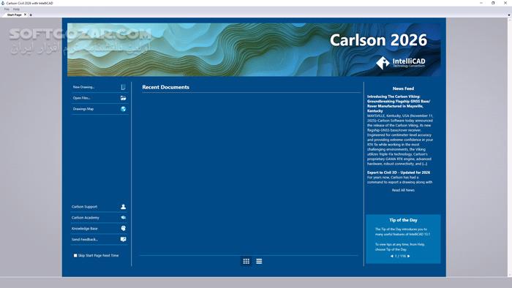Open the File menu
This screenshot has height=288, width=512.
pos(7,9)
